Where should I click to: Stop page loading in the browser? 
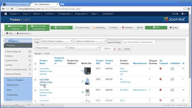12,9
